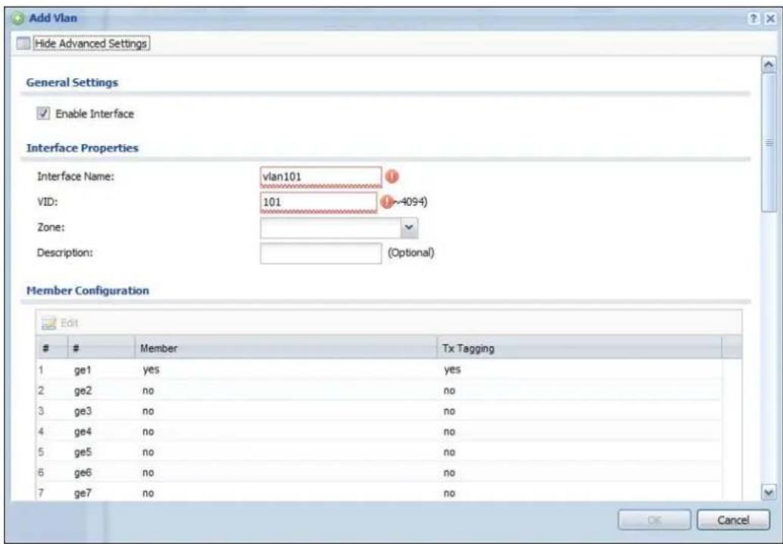Toggle the Enable Interface checkbox
783x544 pixels.
click(43, 114)
